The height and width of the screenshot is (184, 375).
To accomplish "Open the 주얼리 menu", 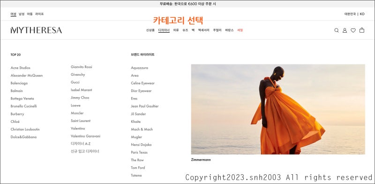I will [x=217, y=30].
